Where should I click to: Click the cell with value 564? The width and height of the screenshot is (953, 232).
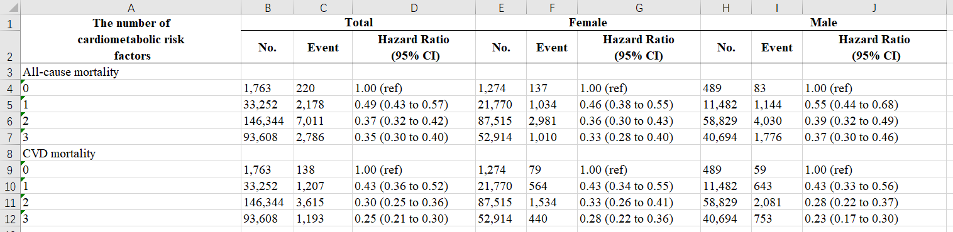coord(551,186)
